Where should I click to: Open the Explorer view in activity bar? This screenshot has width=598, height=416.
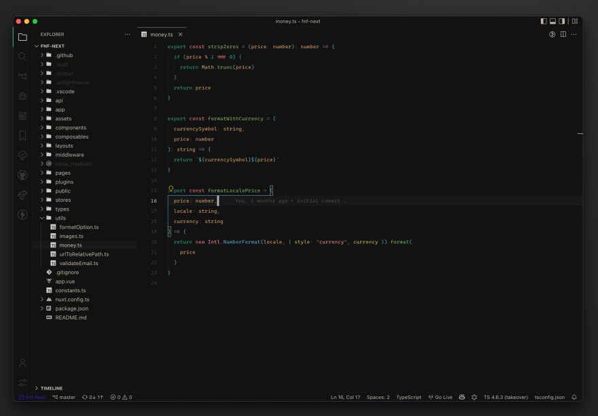(22, 37)
